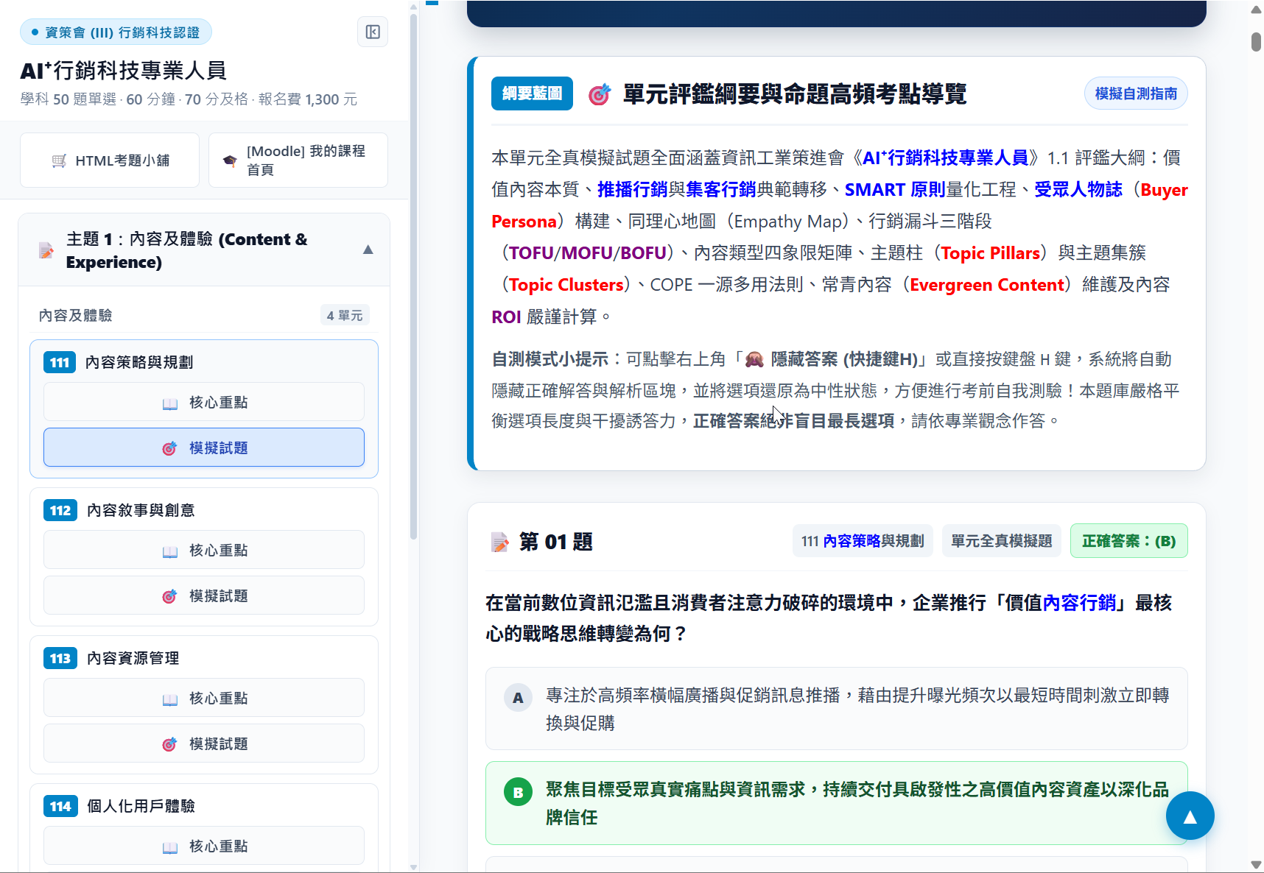
Task: Click the sidebar vertical scrollbar
Action: [x=413, y=277]
